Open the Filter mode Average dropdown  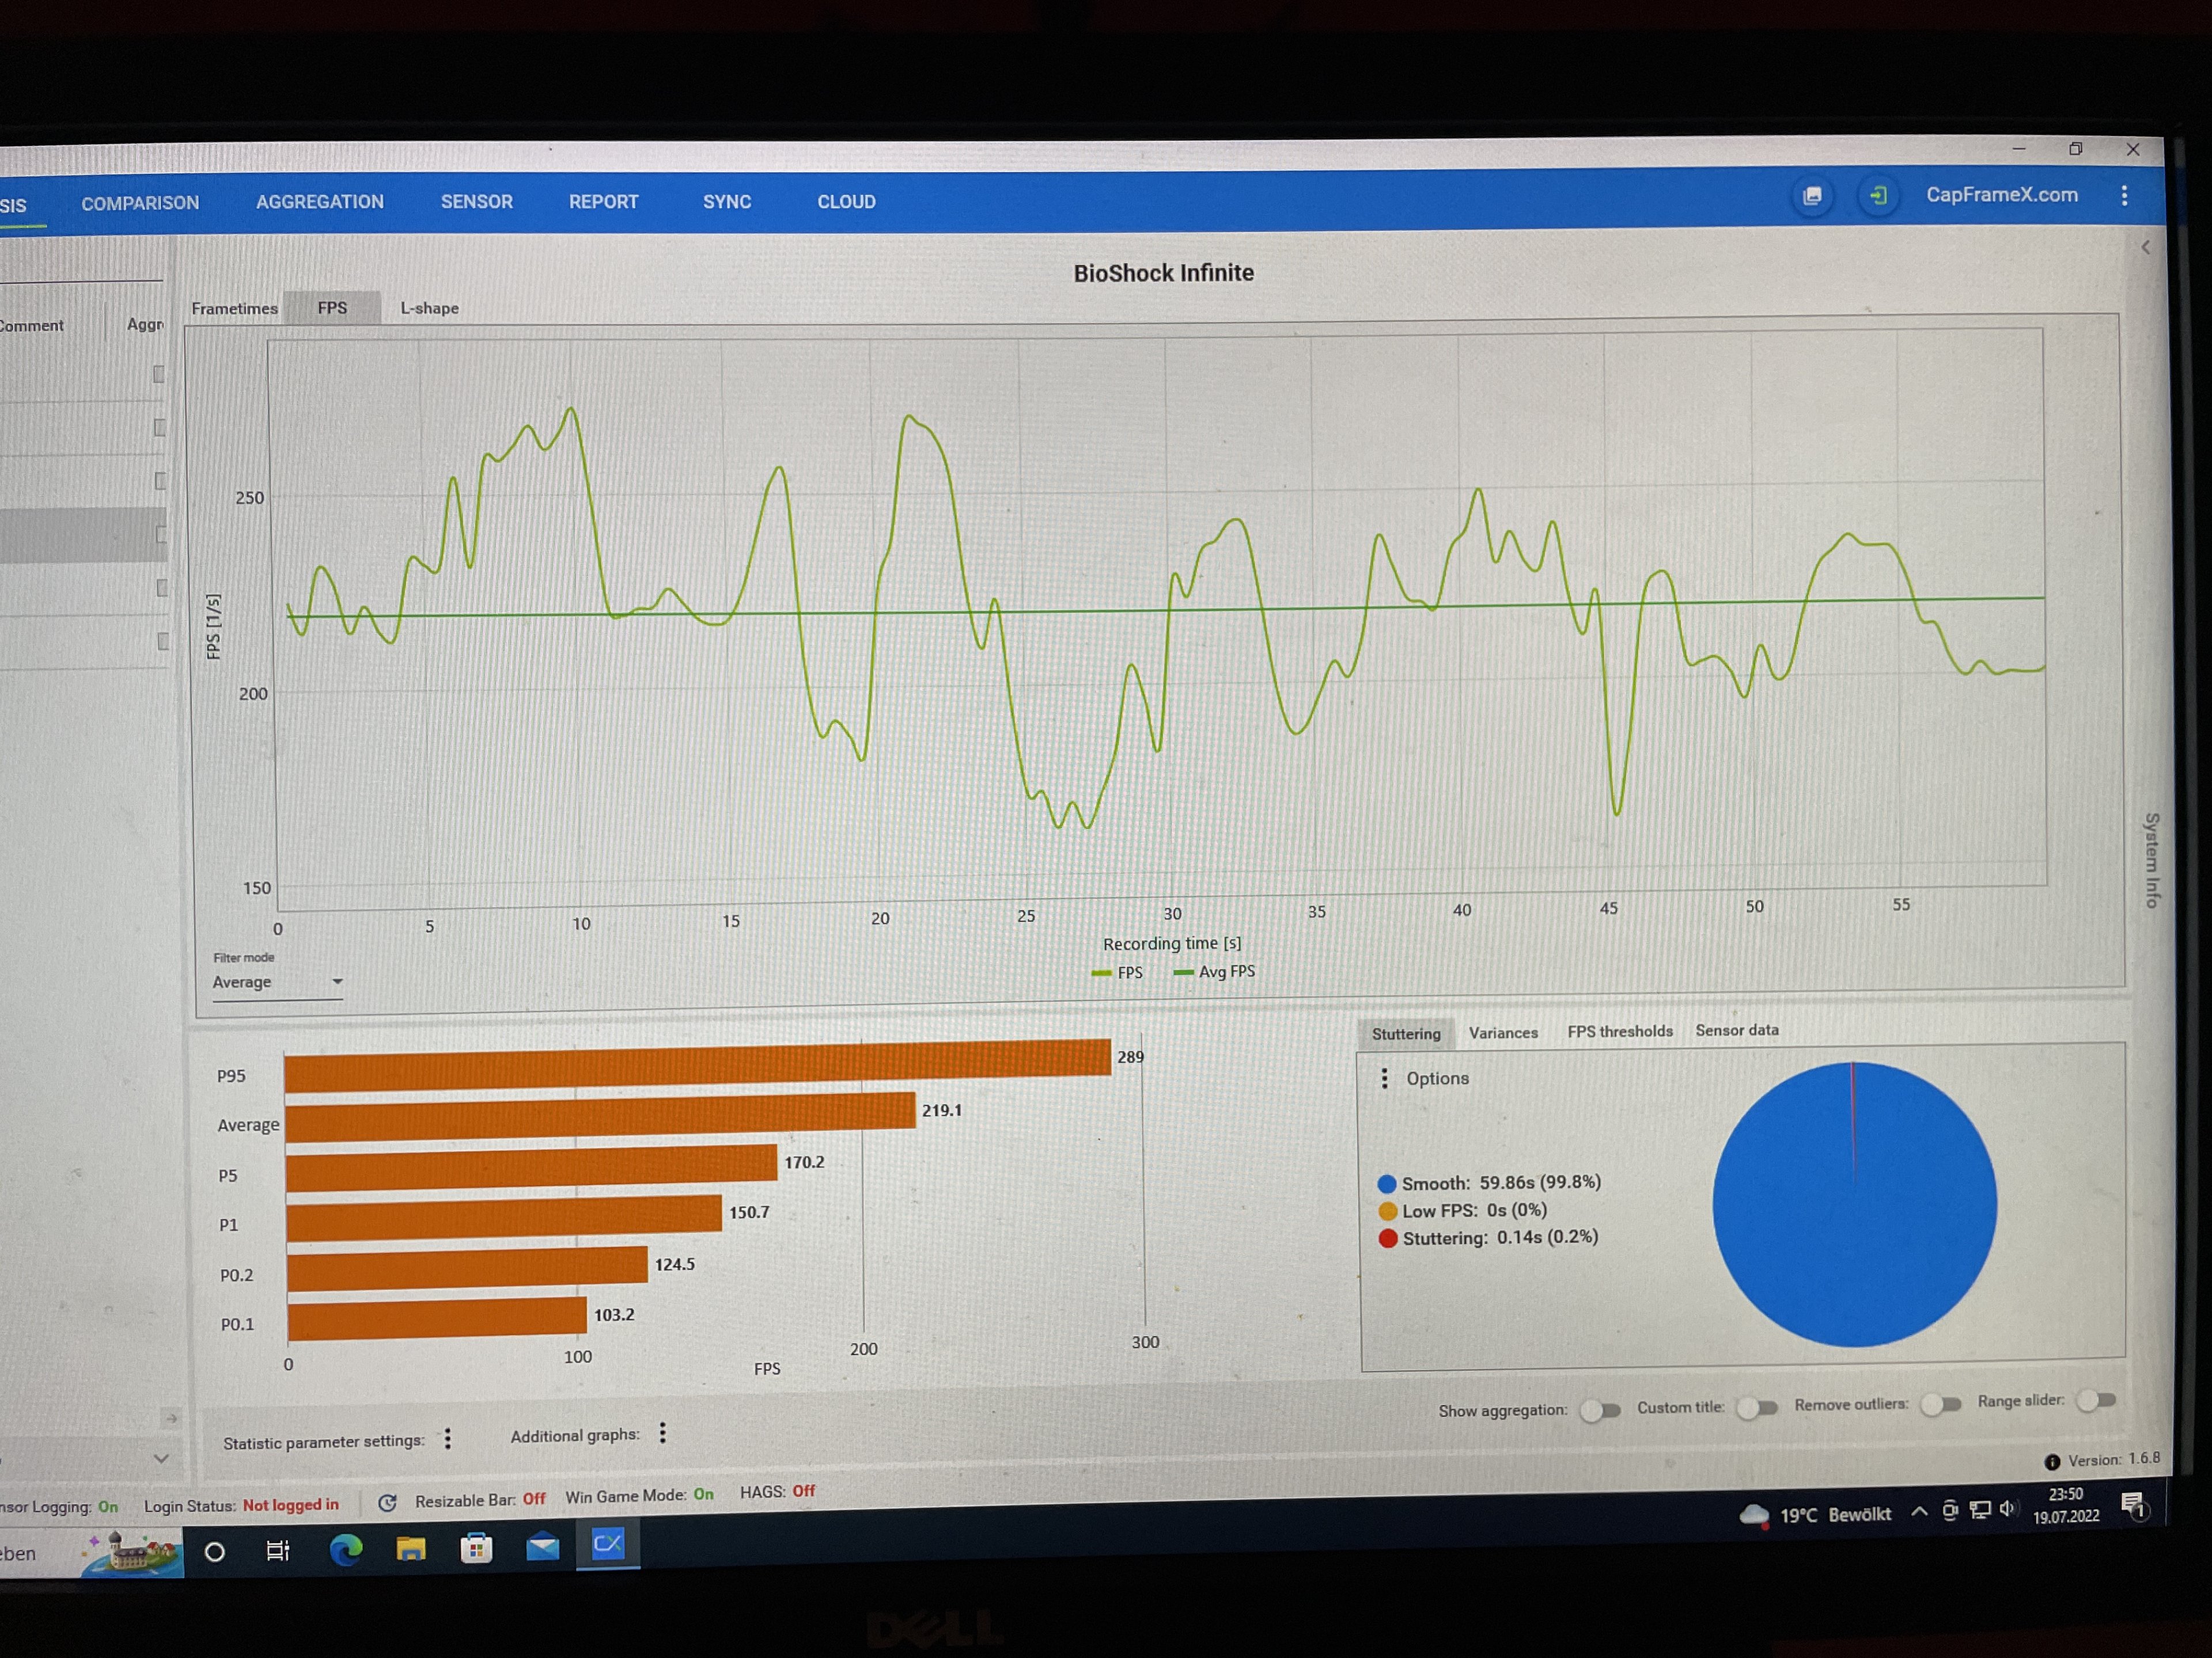277,982
